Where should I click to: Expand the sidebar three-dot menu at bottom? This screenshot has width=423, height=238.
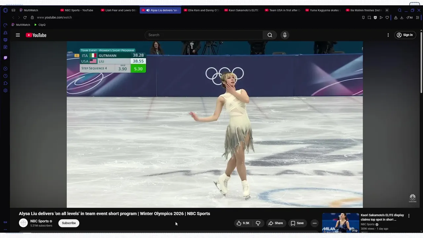click(5, 229)
